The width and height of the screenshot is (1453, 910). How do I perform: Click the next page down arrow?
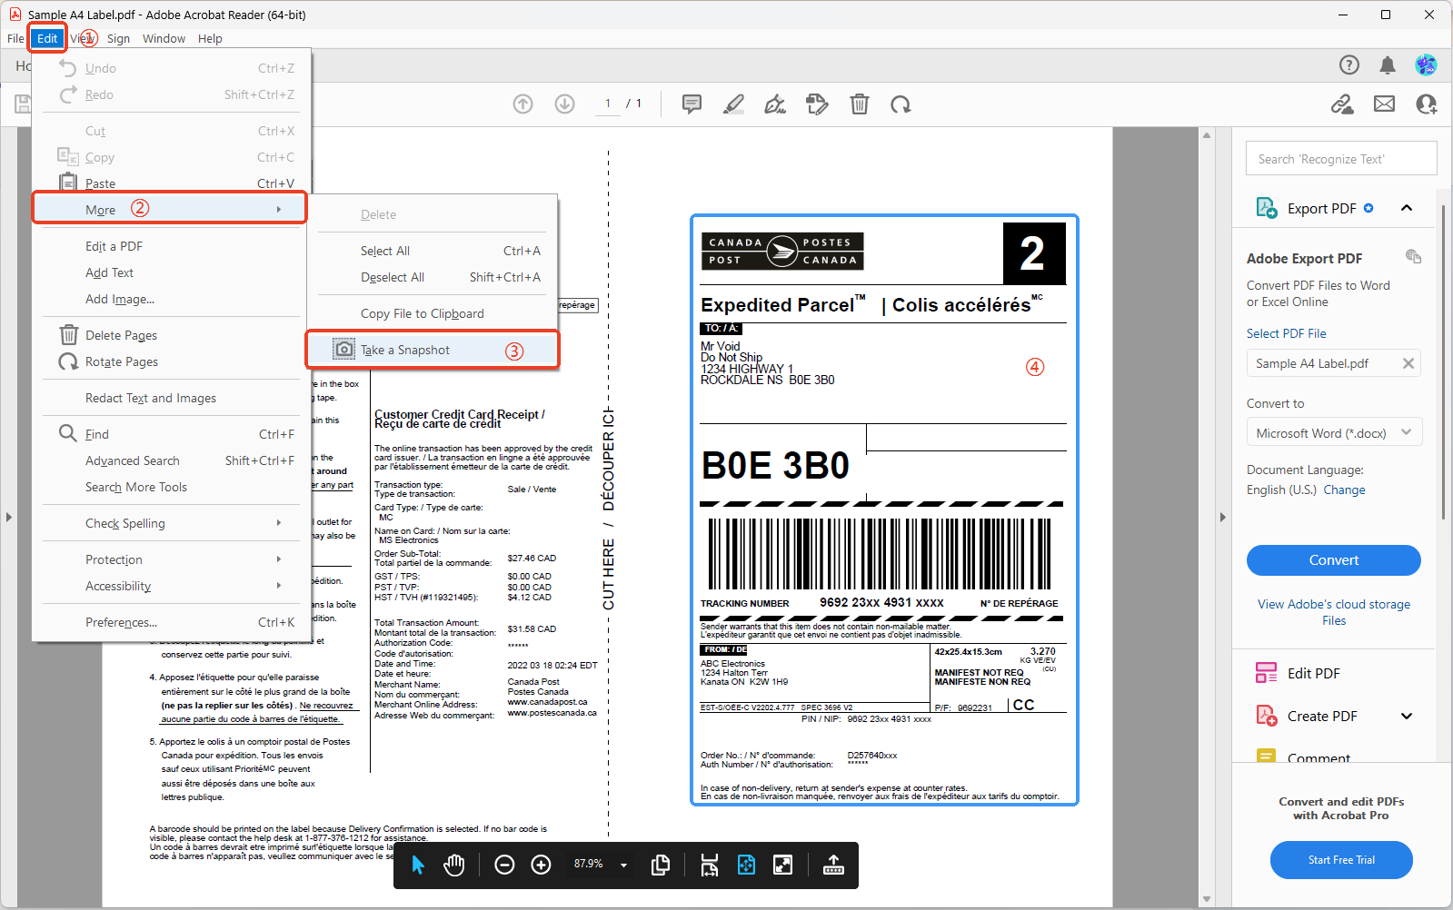tap(565, 104)
